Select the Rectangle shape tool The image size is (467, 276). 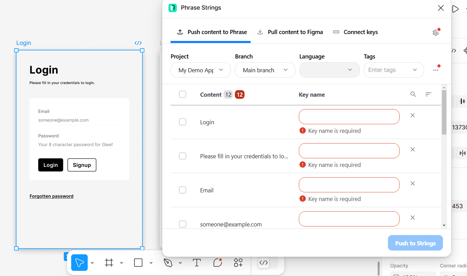tap(138, 263)
